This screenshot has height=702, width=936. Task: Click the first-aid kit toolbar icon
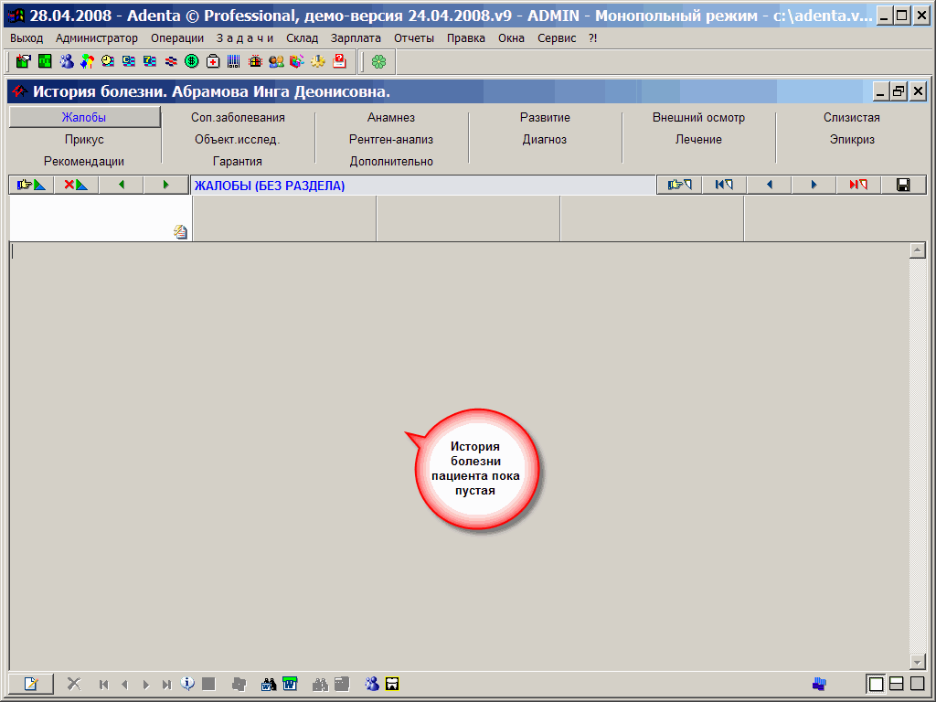click(x=212, y=61)
